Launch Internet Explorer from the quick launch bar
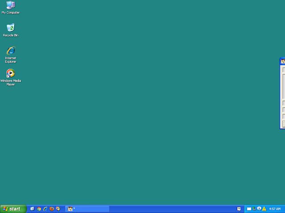The image size is (285, 213). click(45, 209)
